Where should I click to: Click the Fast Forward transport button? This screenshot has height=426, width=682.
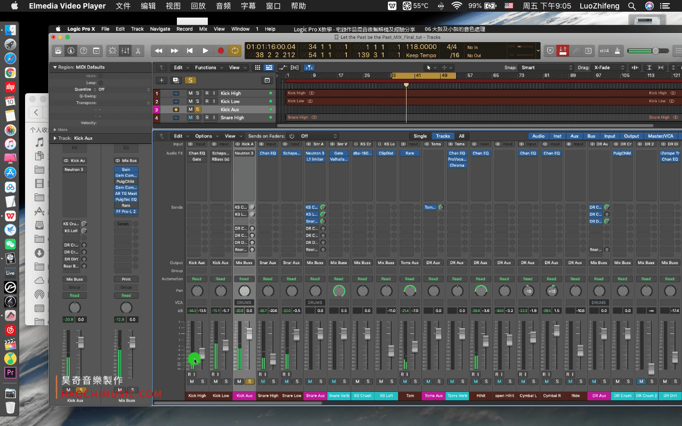pyautogui.click(x=174, y=51)
